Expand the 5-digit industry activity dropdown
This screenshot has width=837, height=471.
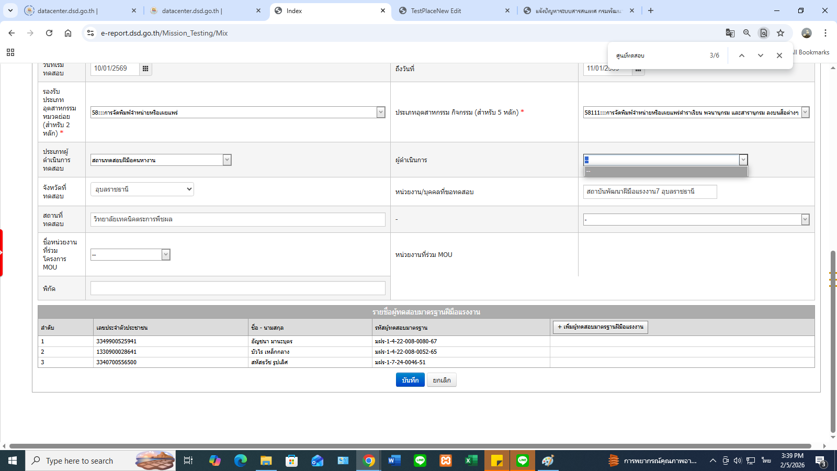(805, 113)
